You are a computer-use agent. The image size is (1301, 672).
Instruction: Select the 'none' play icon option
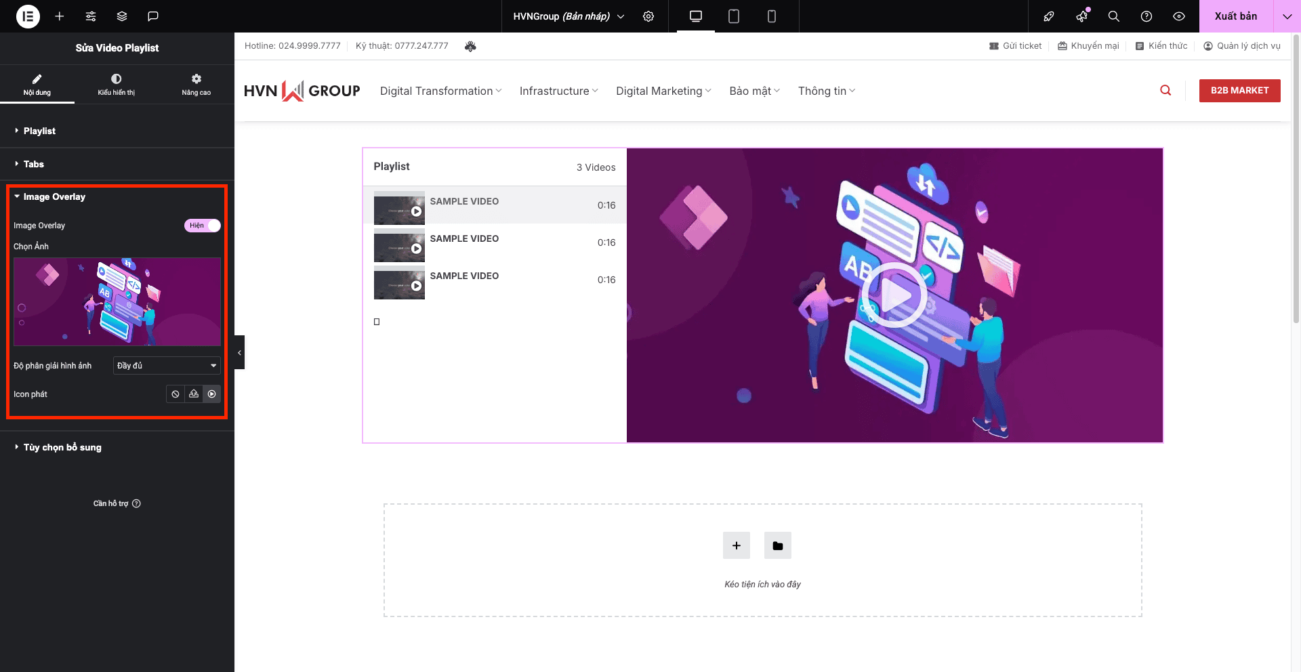pyautogui.click(x=175, y=394)
